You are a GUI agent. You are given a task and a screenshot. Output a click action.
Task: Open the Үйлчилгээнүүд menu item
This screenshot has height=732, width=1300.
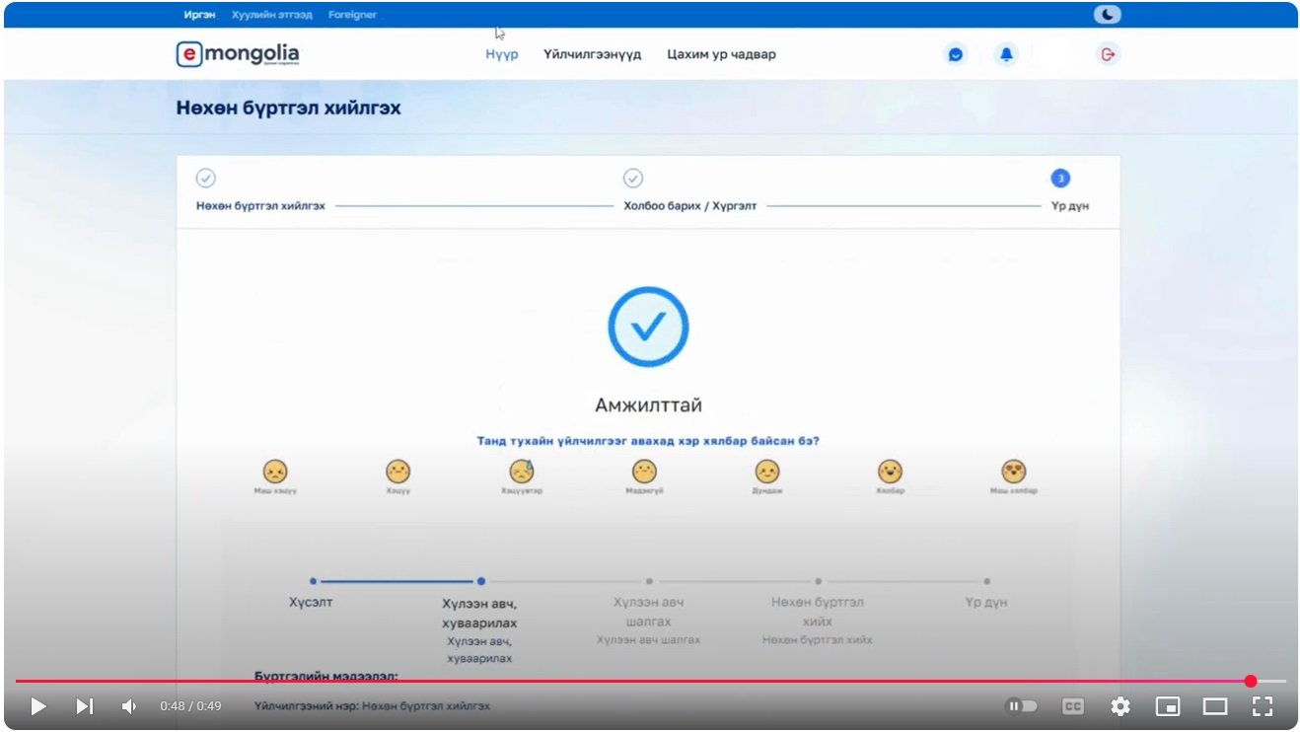[x=592, y=54]
